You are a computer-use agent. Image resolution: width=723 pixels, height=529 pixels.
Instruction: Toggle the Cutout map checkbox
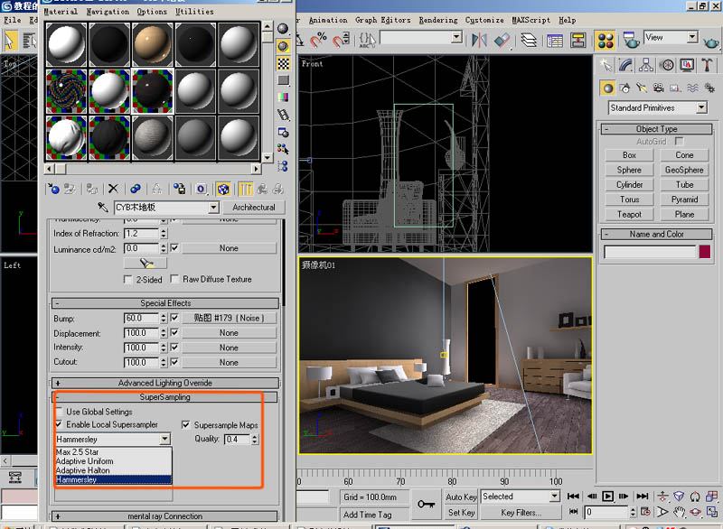click(x=174, y=362)
